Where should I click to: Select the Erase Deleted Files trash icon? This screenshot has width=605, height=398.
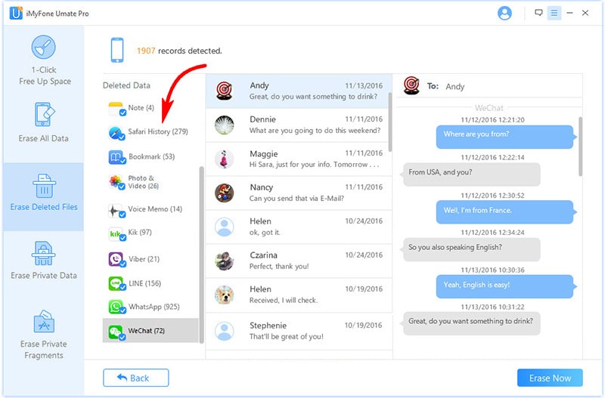pyautogui.click(x=44, y=185)
